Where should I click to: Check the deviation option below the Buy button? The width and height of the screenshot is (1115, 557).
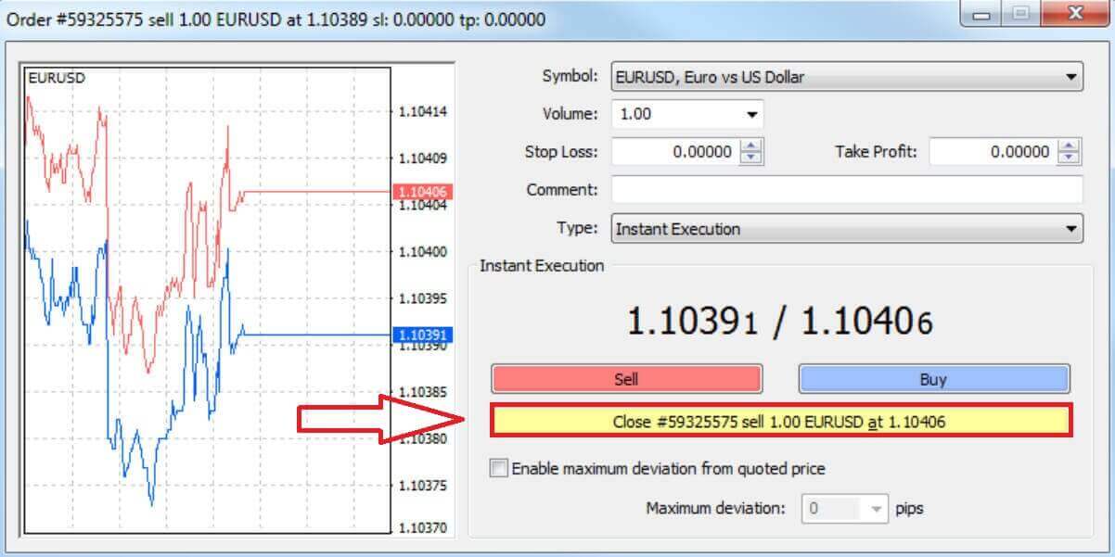click(500, 469)
